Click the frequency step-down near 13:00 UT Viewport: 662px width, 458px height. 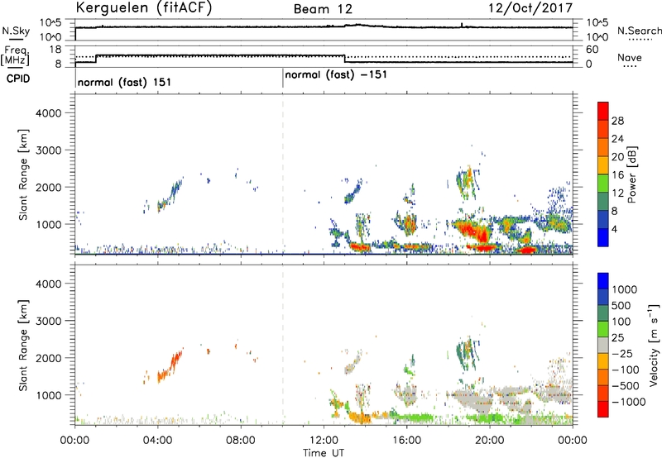pyautogui.click(x=345, y=59)
